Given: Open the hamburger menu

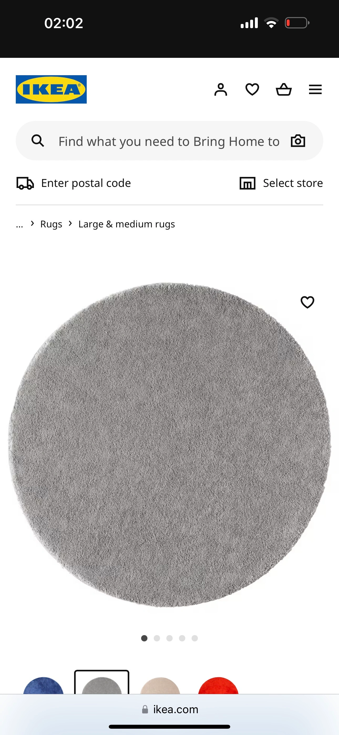Looking at the screenshot, I should click(x=315, y=90).
